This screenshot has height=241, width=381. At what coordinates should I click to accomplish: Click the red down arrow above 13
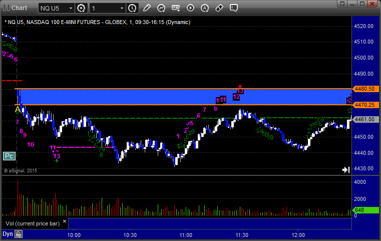(240, 86)
